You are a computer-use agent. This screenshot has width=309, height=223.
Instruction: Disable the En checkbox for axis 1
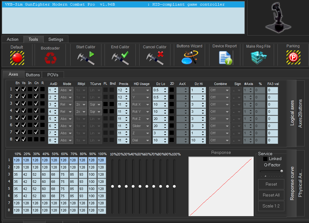point(17,89)
